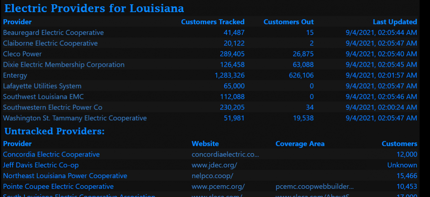Open Beauregard Electric Cooperative provider link
The height and width of the screenshot is (197, 430).
pos(53,32)
